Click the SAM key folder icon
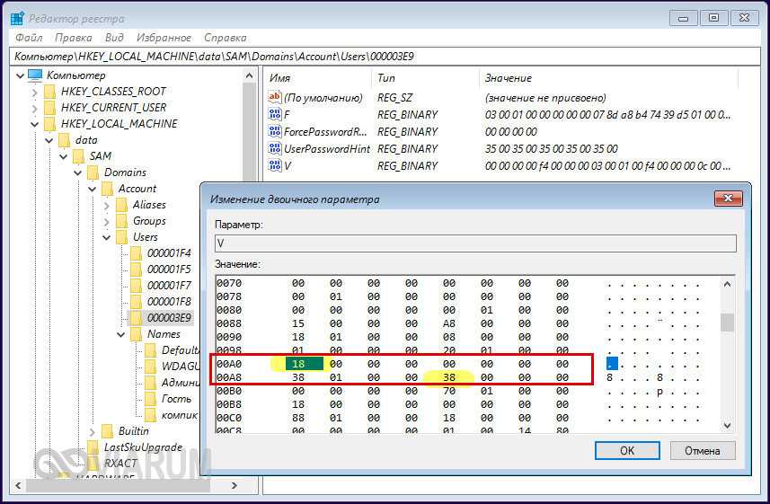Screen dimensions: 770x504 pyautogui.click(x=79, y=156)
